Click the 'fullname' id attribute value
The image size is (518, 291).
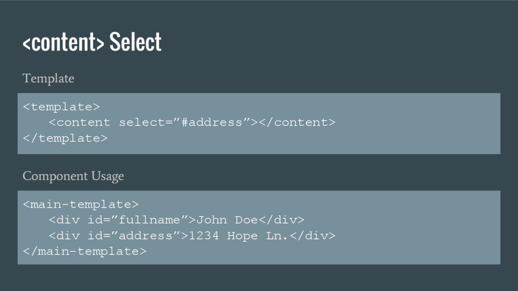149,220
